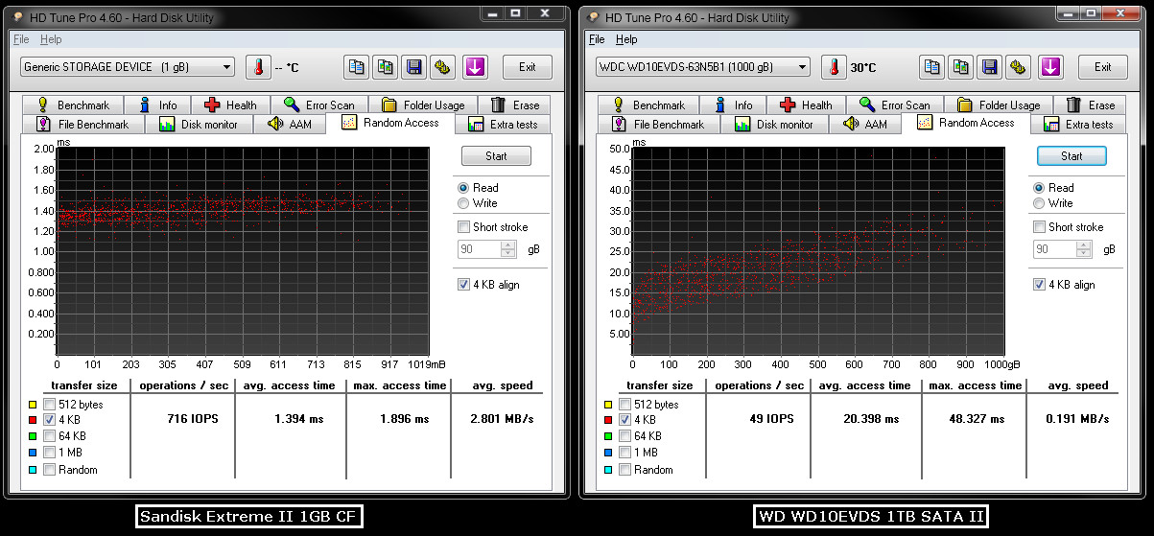This screenshot has height=536, width=1154.
Task: Enable Short stroke checkbox in the WDC window
Action: (1040, 227)
